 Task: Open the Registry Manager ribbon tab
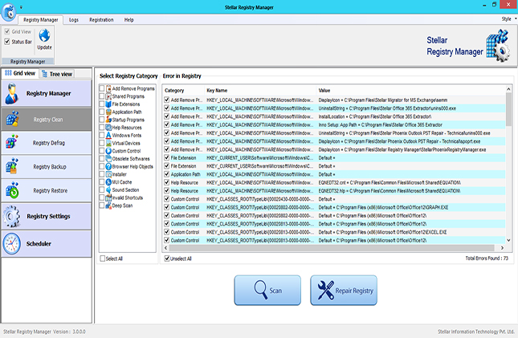41,20
